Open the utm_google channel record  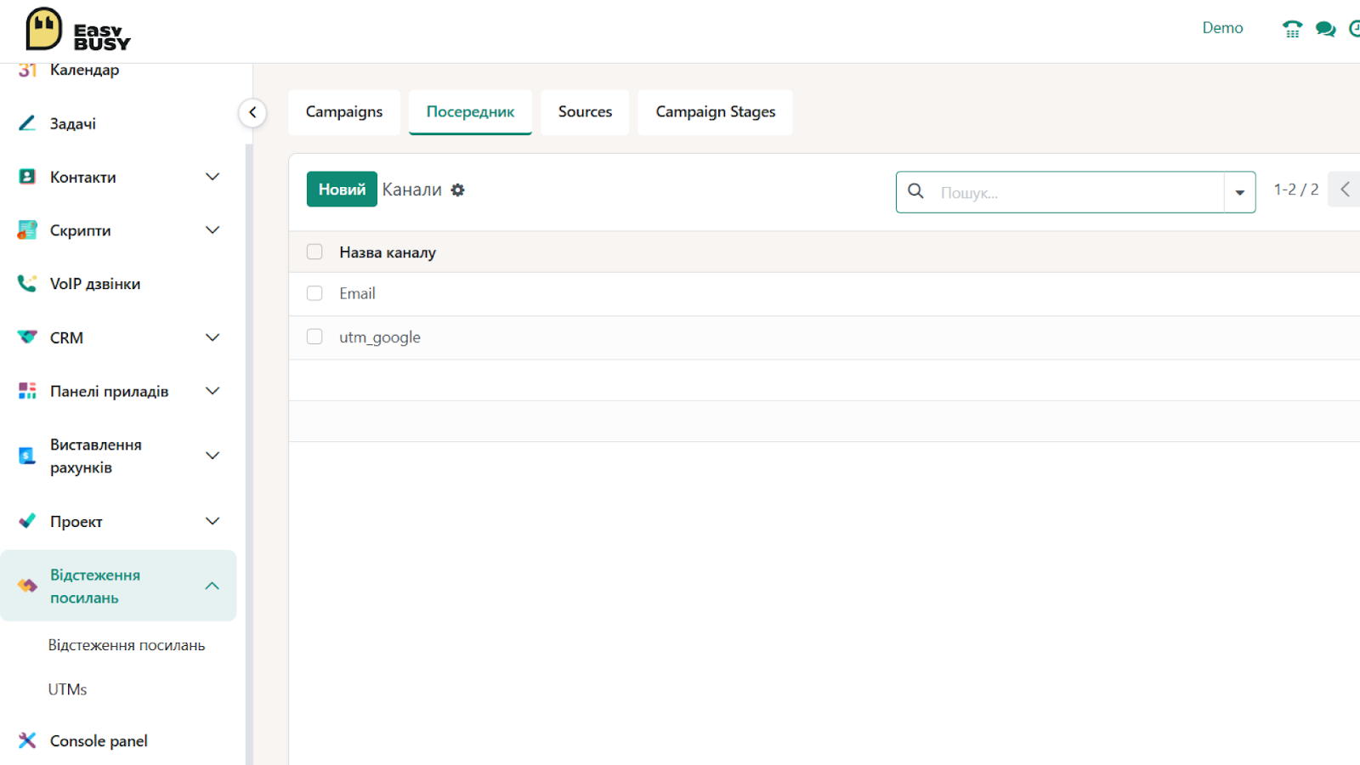[380, 337]
